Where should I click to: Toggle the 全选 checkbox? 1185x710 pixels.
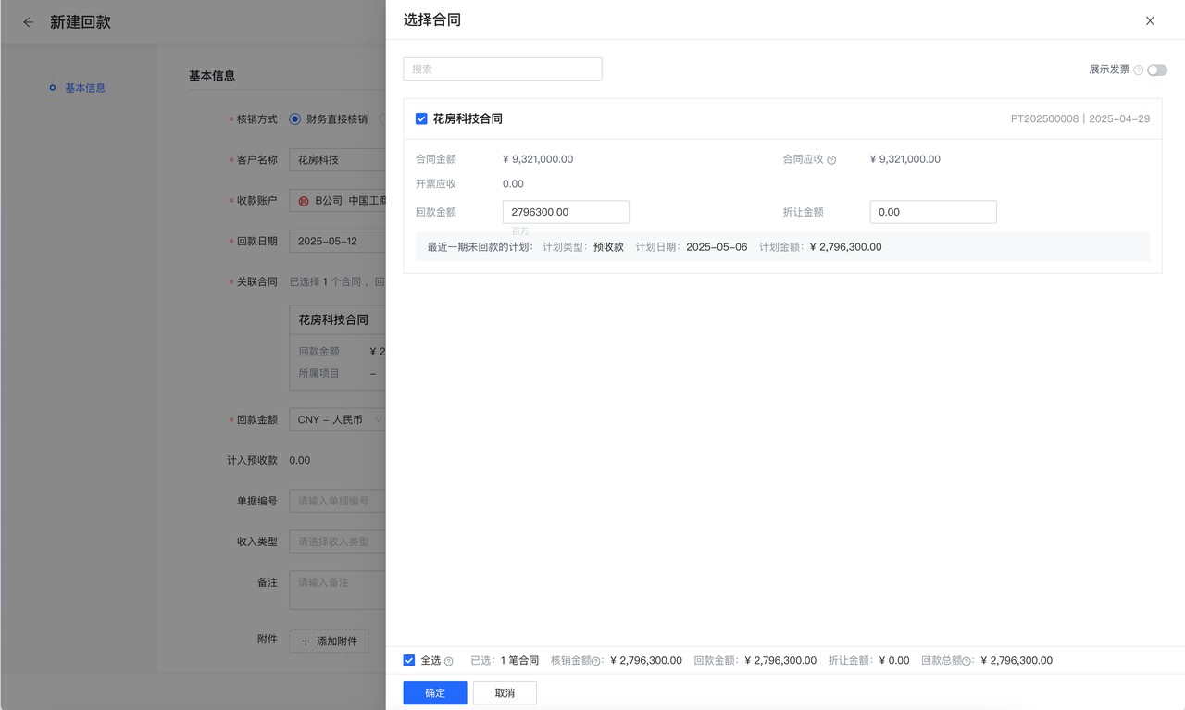409,661
